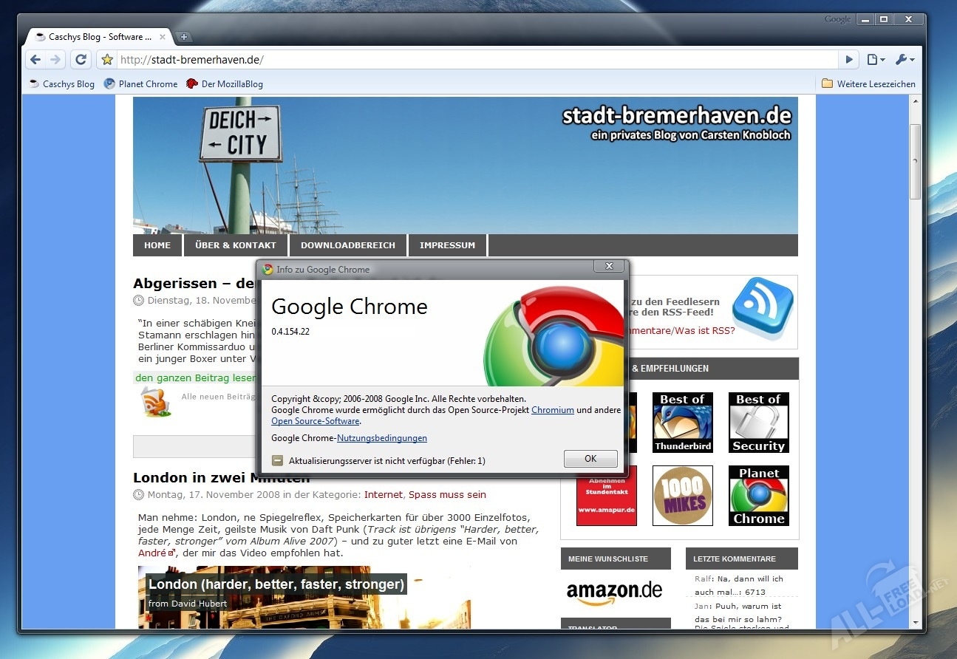
Task: Select the IMPRESSUM navigation menu item
Action: 447,245
